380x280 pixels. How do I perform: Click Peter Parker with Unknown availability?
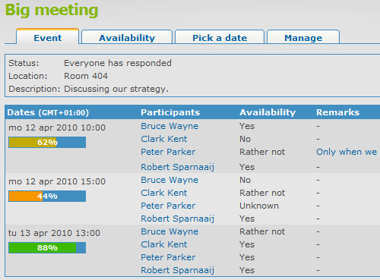168,206
